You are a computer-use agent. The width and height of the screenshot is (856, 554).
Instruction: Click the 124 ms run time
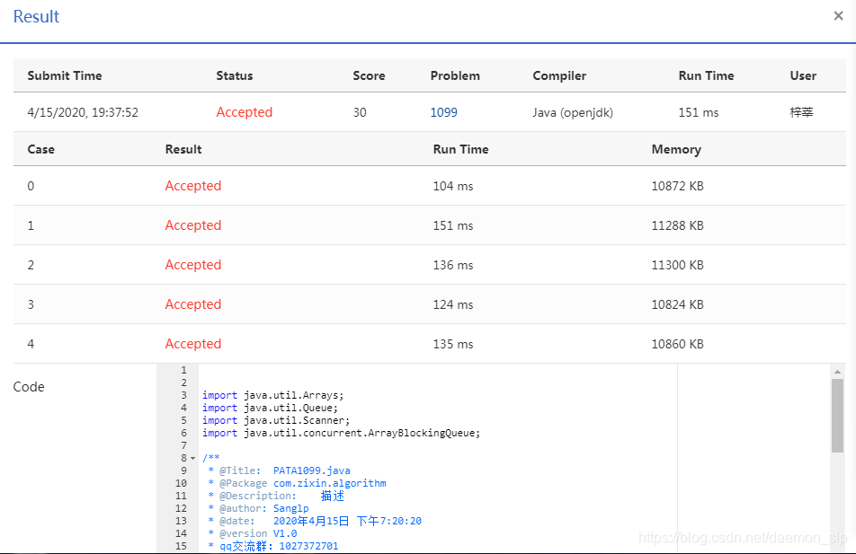(x=453, y=304)
